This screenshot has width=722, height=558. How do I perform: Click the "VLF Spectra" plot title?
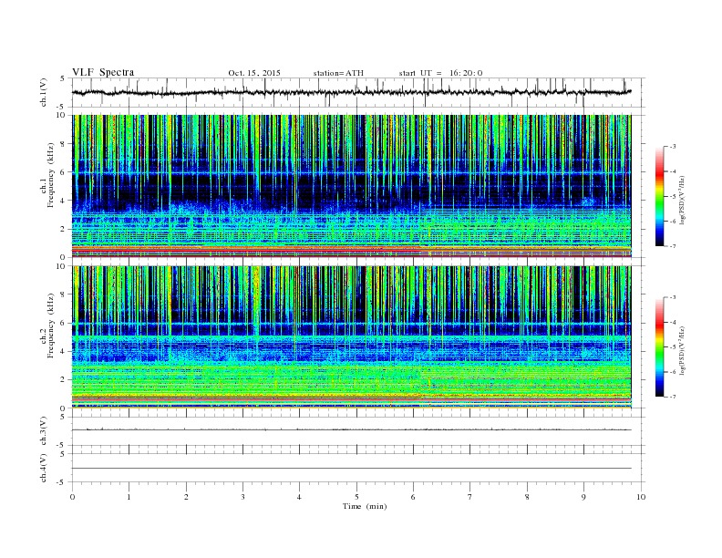point(103,72)
